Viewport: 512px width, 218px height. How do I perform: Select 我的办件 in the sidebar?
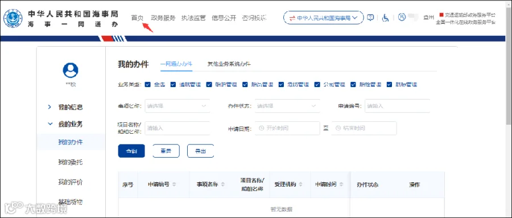point(71,142)
